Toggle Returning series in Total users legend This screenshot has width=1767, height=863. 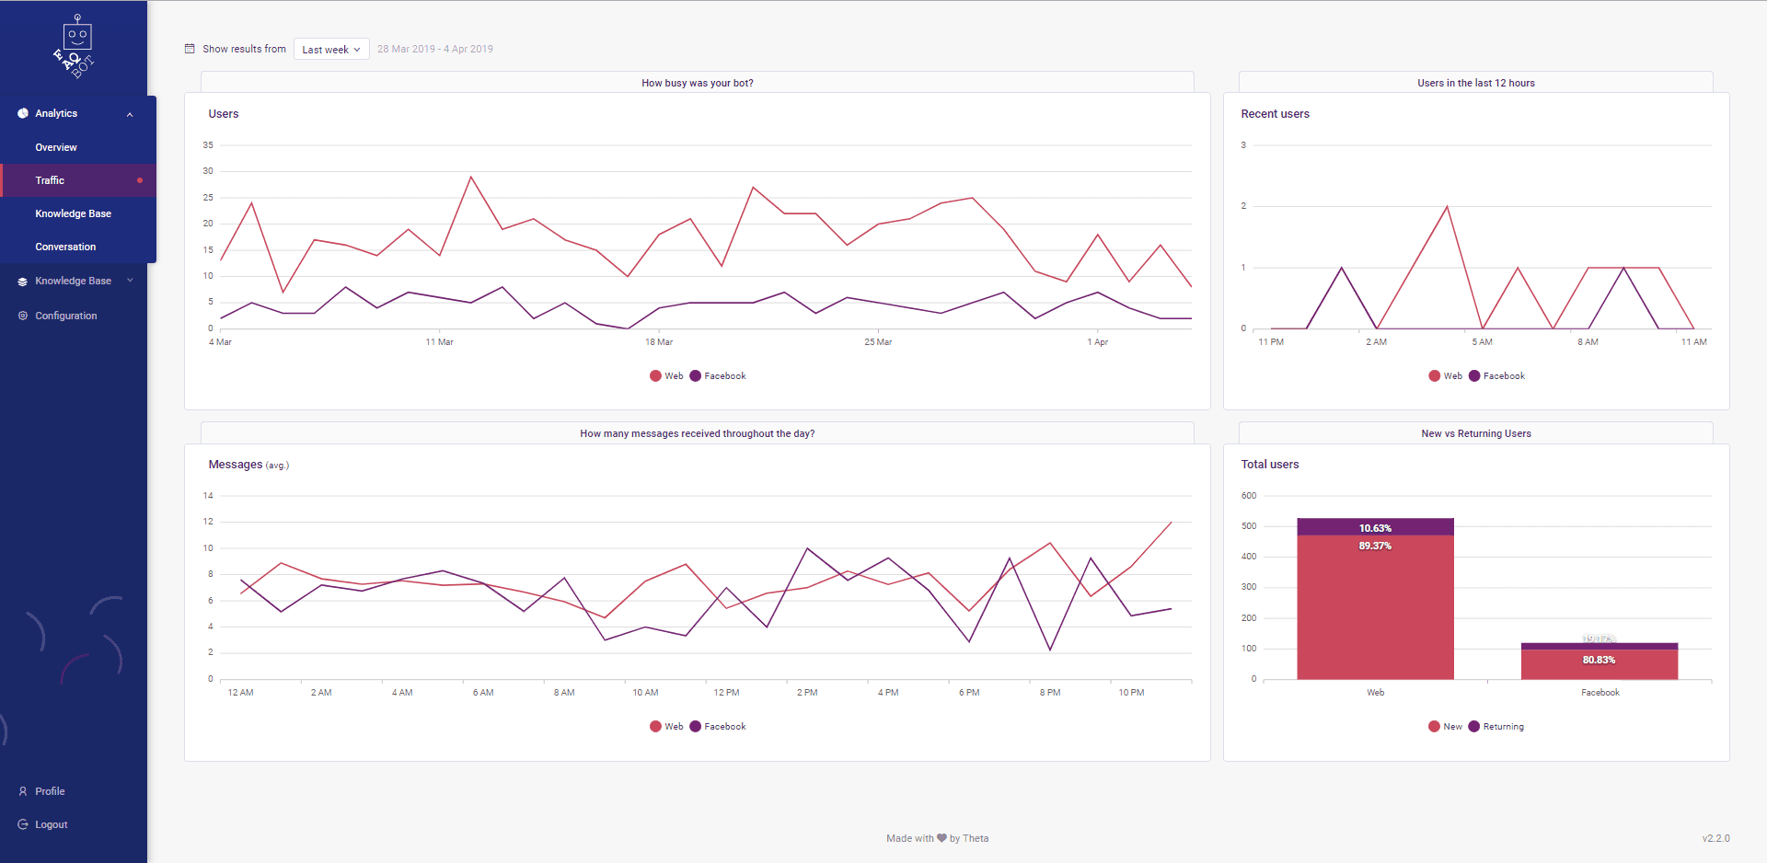click(1496, 726)
